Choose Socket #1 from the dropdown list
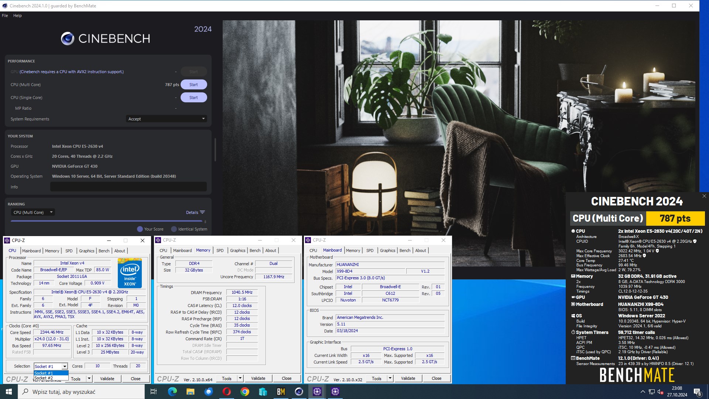Viewport: 709px width, 399px height. pos(51,373)
